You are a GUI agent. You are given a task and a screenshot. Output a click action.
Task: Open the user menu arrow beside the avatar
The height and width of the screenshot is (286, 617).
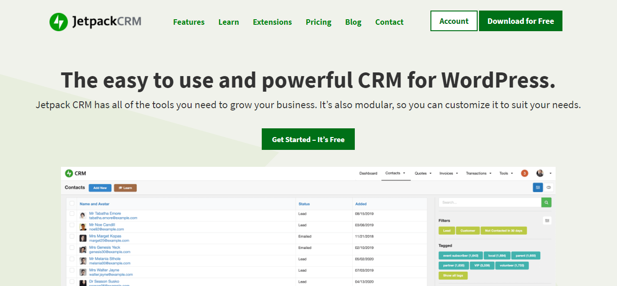pos(550,173)
